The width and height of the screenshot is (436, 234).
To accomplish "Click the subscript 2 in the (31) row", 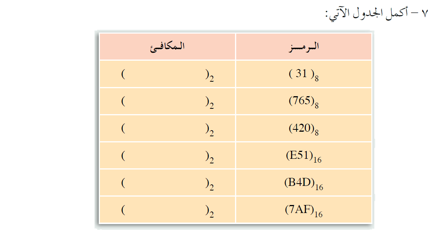I will click(212, 78).
